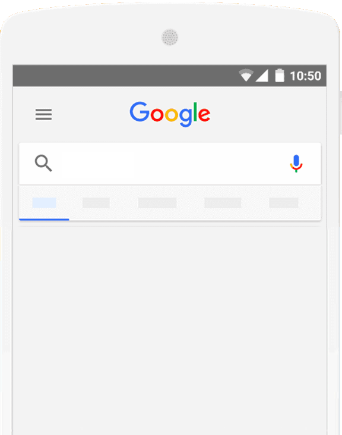This screenshot has width=342, height=435.
Task: Click the magnifying glass search icon
Action: pyautogui.click(x=43, y=163)
